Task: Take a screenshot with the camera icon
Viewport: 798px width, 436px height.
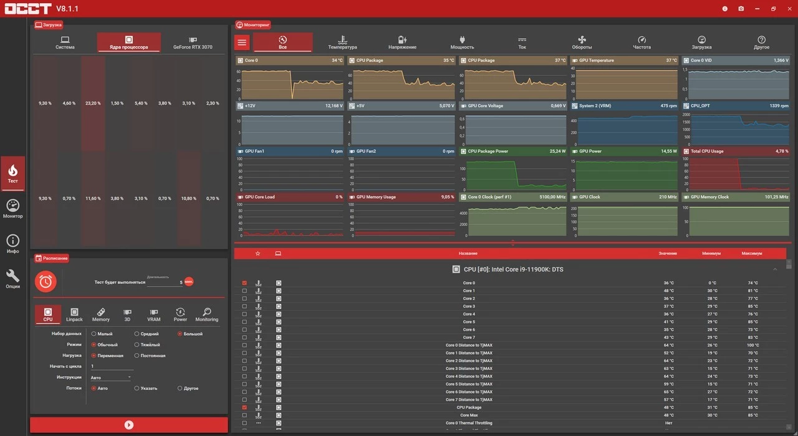Action: (x=741, y=9)
